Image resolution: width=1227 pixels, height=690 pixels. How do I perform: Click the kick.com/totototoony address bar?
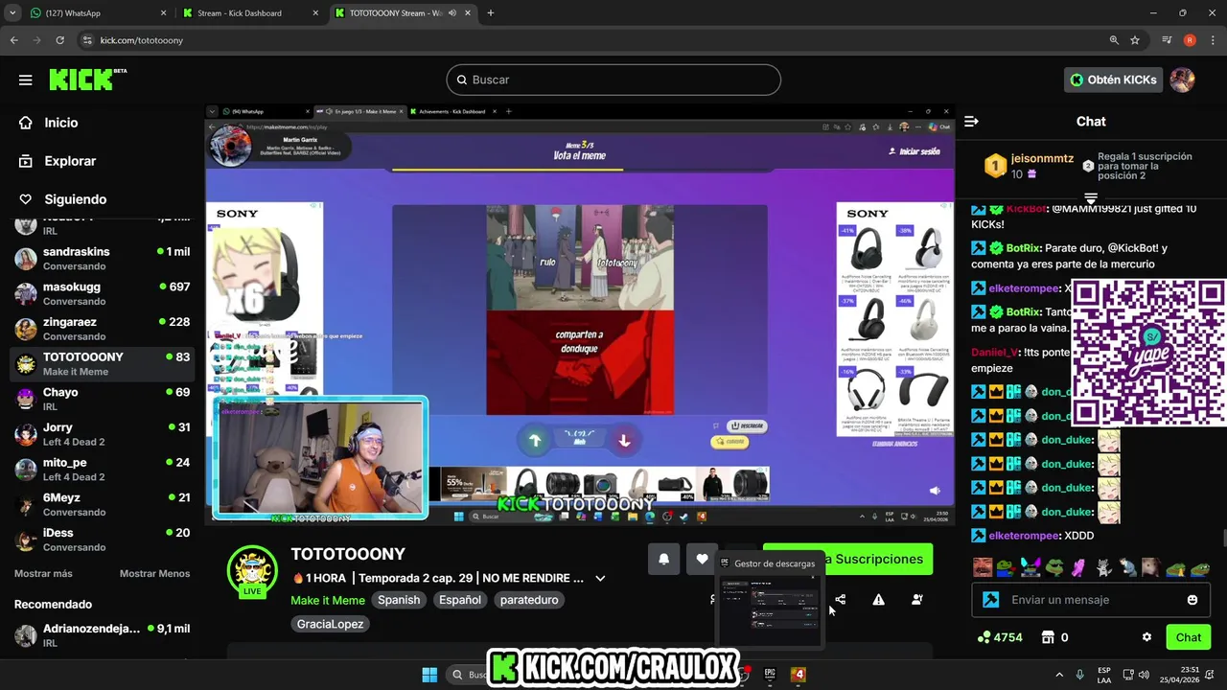pyautogui.click(x=594, y=40)
